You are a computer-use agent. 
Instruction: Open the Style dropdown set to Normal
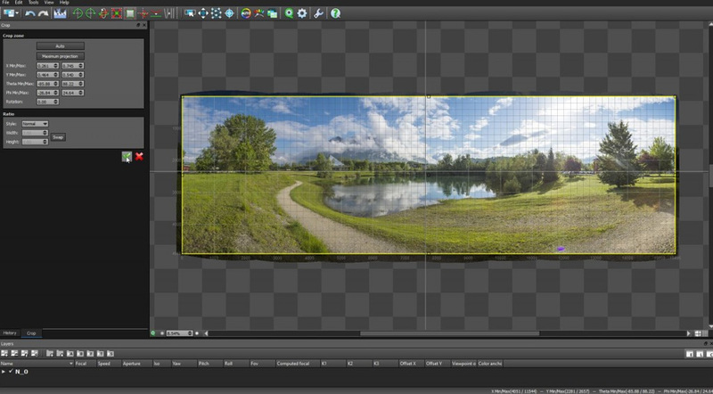coord(35,124)
